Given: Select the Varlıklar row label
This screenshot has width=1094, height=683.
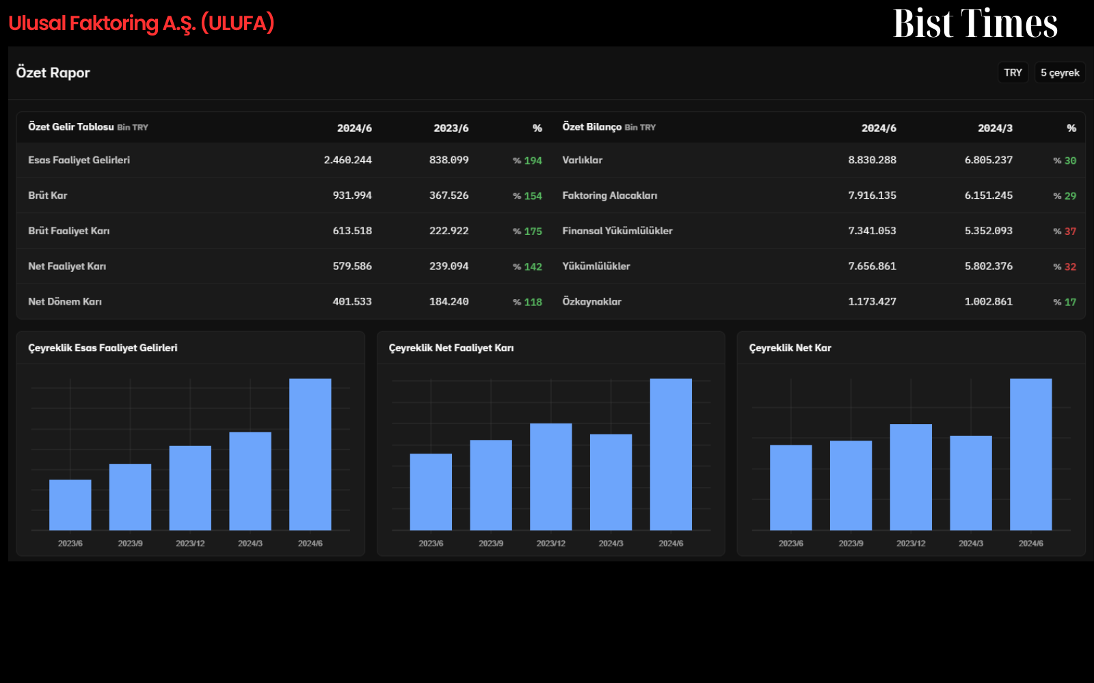Looking at the screenshot, I should point(583,160).
